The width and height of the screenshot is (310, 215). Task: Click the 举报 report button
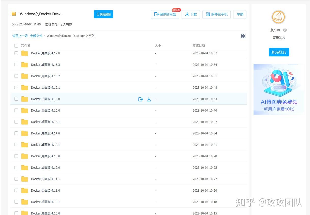tap(240, 14)
